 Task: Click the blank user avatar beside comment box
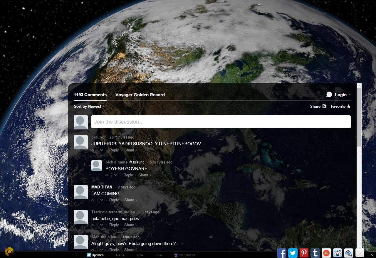click(x=81, y=122)
